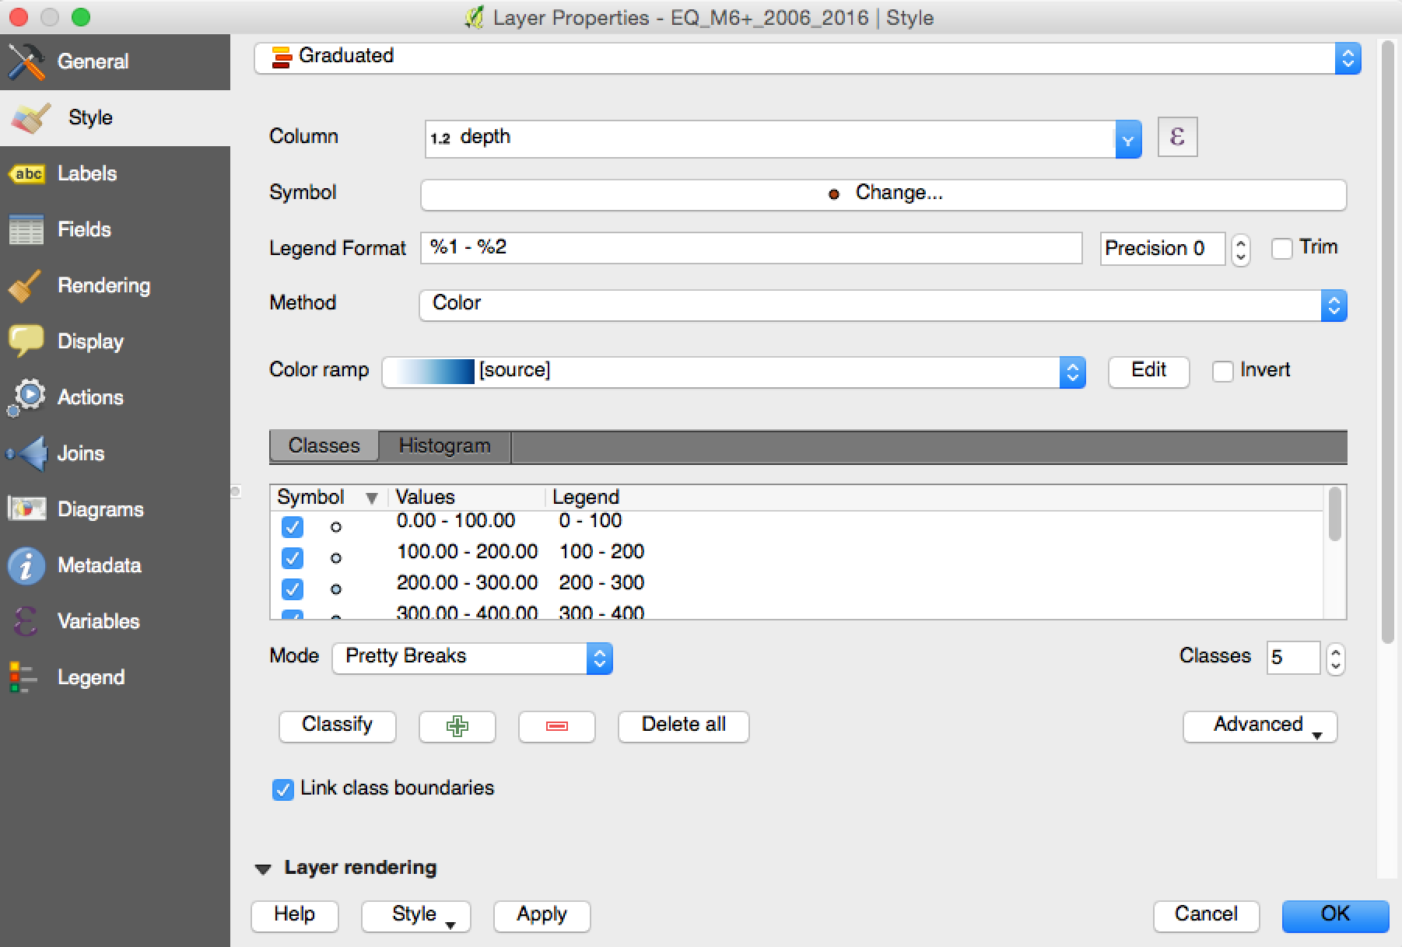
Task: Open the Metadata info icon
Action: pyautogui.click(x=26, y=565)
